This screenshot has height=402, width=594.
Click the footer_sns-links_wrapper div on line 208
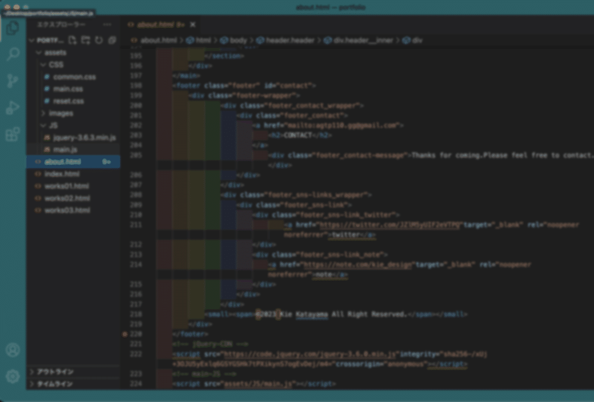[296, 195]
